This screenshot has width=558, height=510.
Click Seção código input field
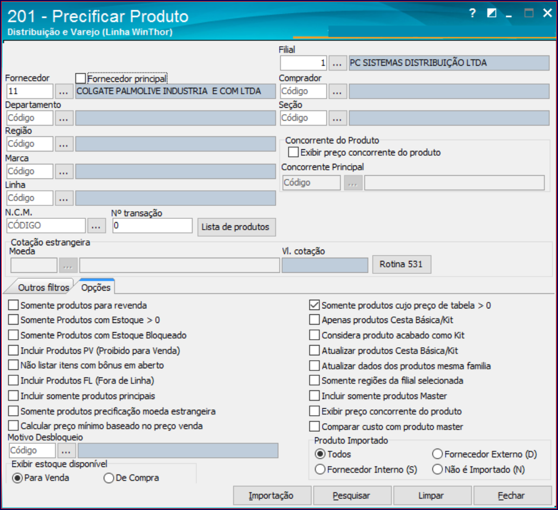304,118
